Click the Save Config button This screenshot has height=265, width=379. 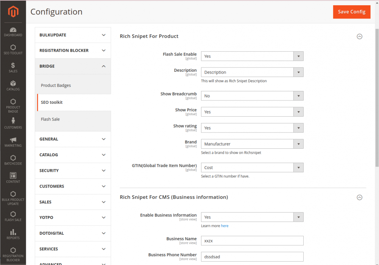point(351,12)
